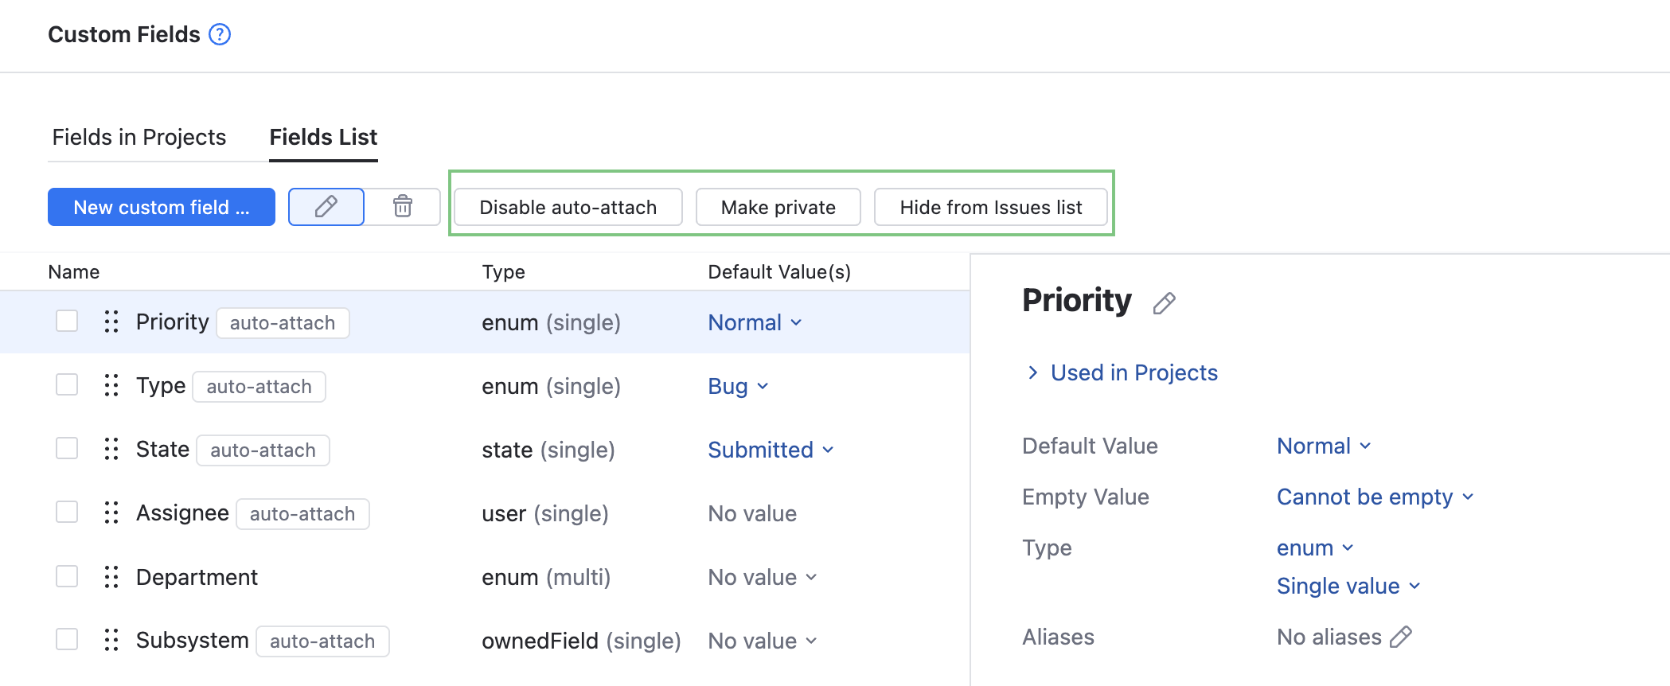
Task: Click the Custom Fields help question icon
Action: click(x=220, y=34)
